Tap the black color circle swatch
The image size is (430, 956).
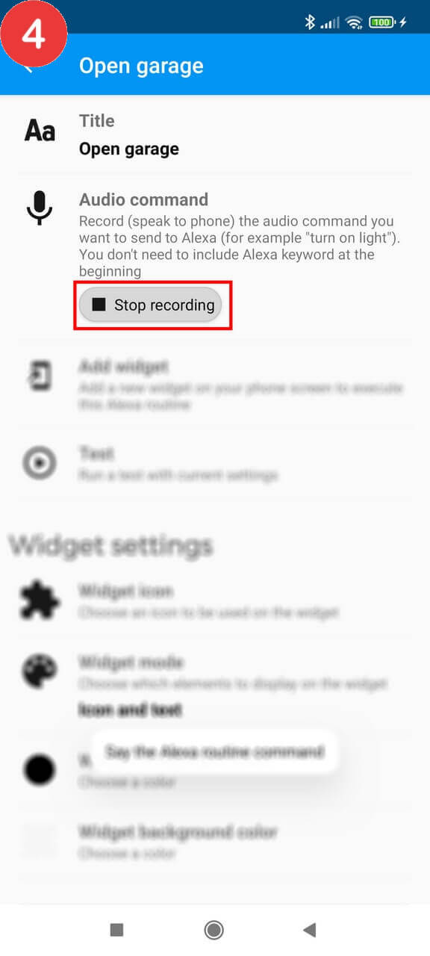(40, 769)
